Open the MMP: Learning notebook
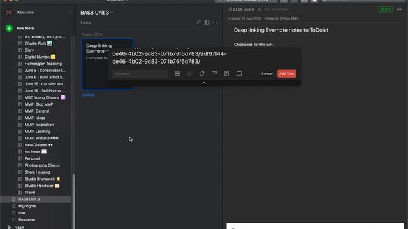The height and width of the screenshot is (229, 408). pos(38,132)
